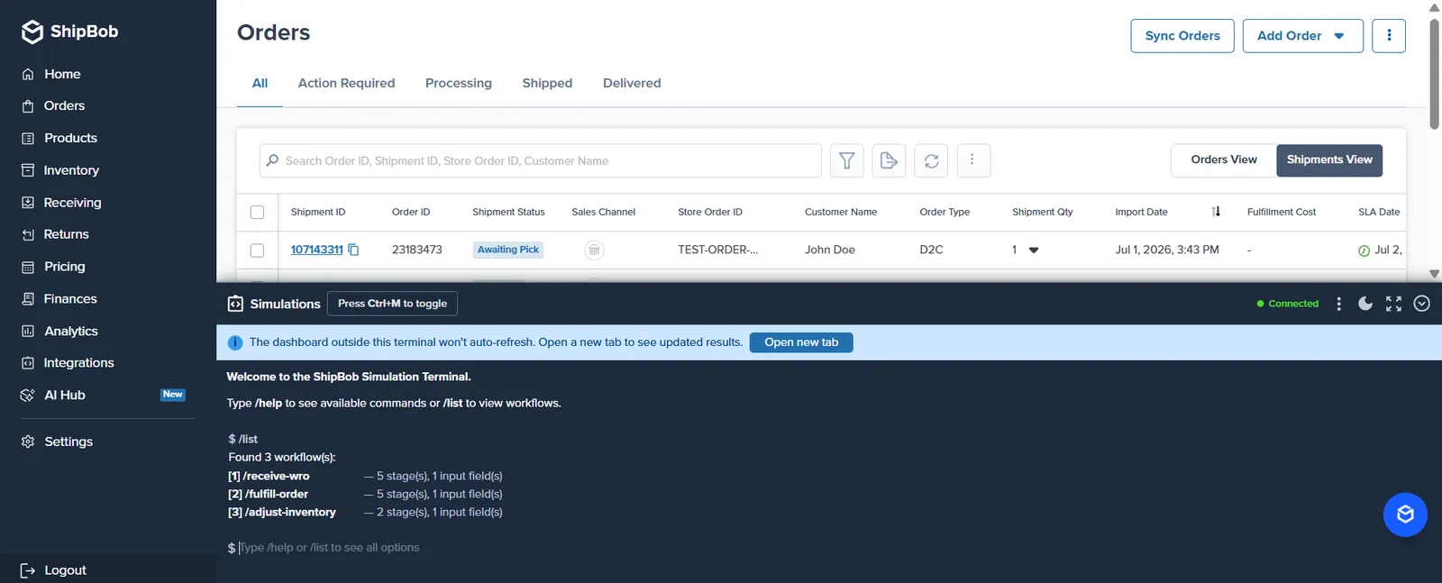Click the info icon in banner
Screen dimensions: 1442x583
[235, 342]
